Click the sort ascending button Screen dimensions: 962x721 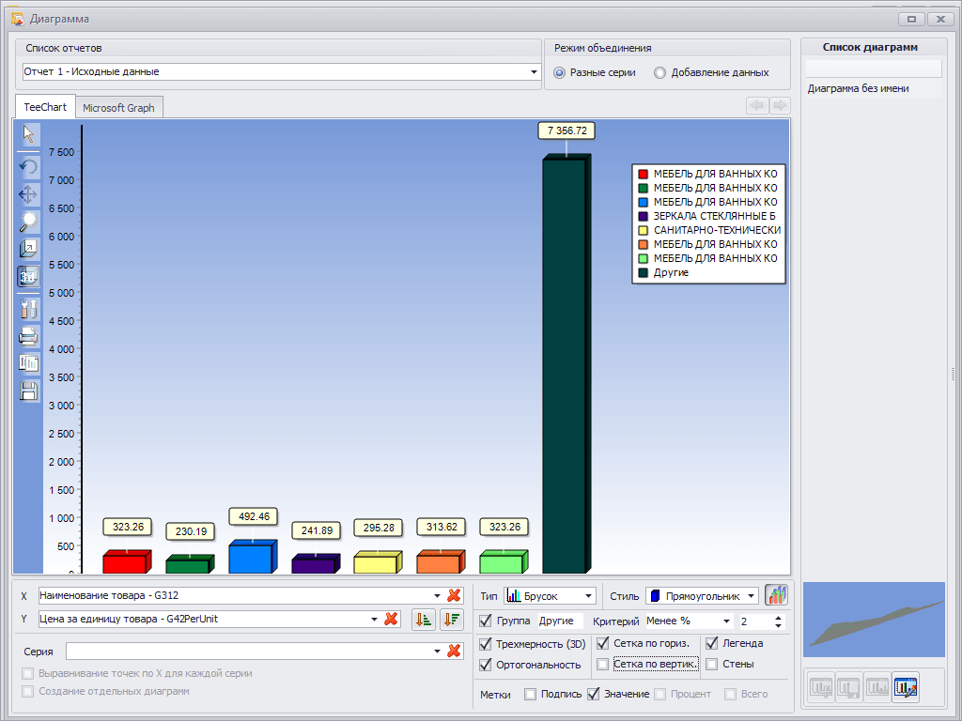tap(424, 620)
